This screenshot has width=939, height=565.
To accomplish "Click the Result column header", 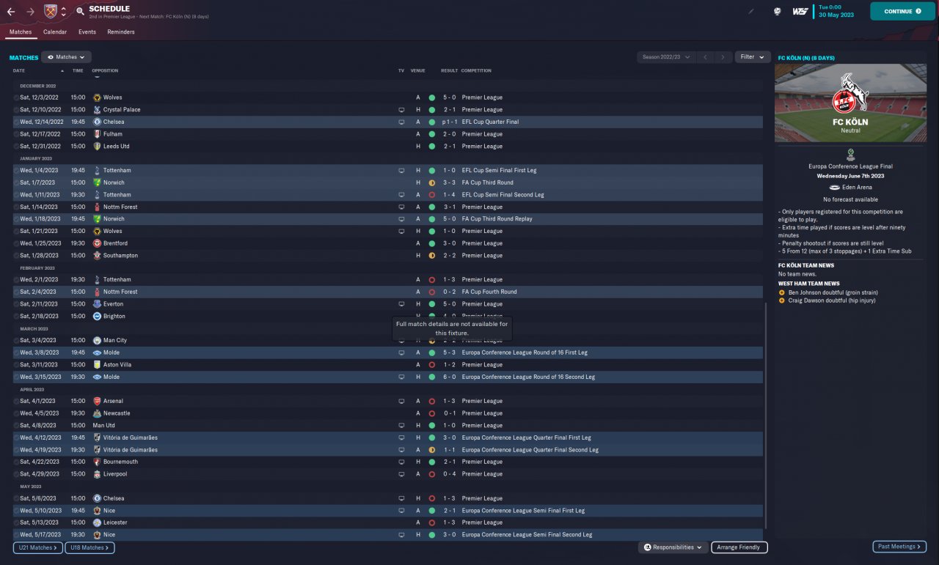I will click(x=449, y=71).
